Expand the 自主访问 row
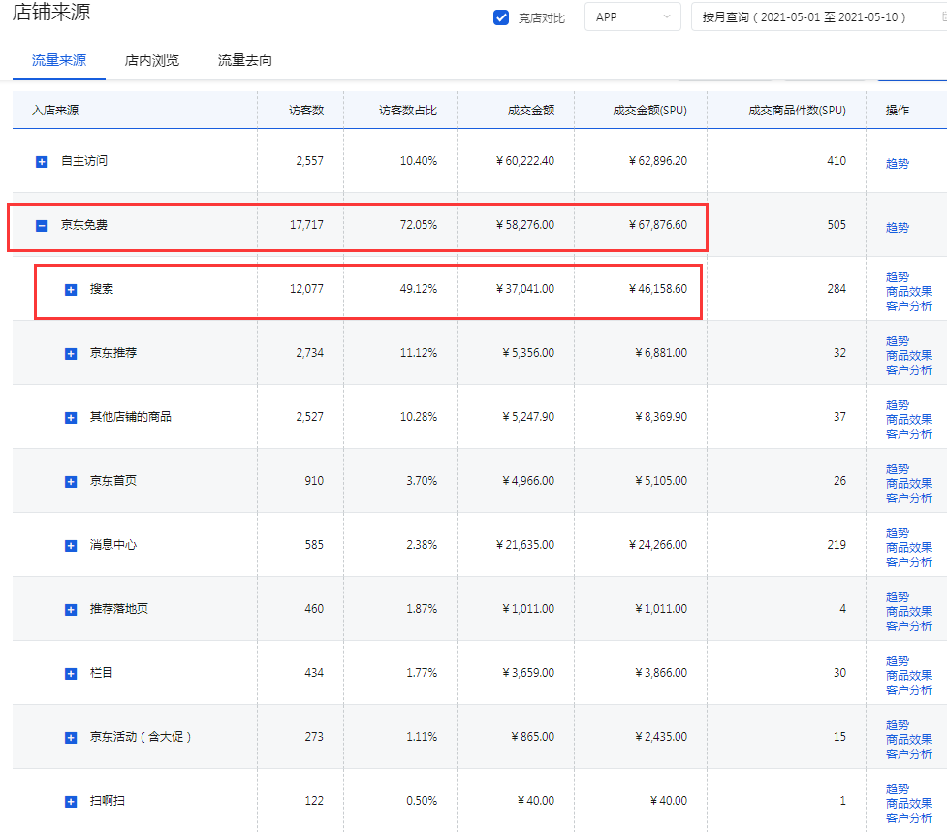 (42, 162)
